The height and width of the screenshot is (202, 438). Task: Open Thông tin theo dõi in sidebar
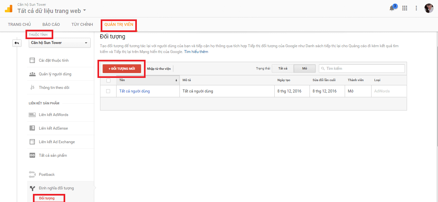[x=54, y=88]
